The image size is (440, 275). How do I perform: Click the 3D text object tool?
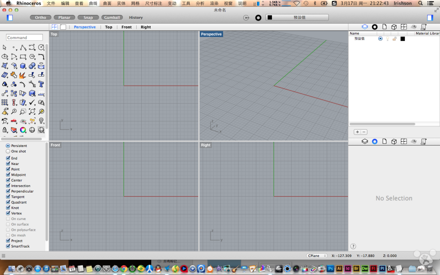point(41,85)
